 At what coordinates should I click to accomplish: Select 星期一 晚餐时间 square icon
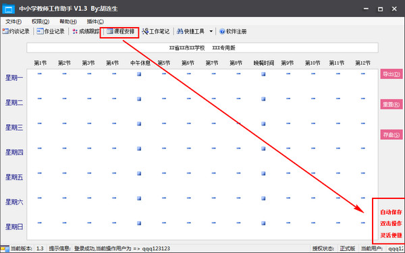pos(263,74)
